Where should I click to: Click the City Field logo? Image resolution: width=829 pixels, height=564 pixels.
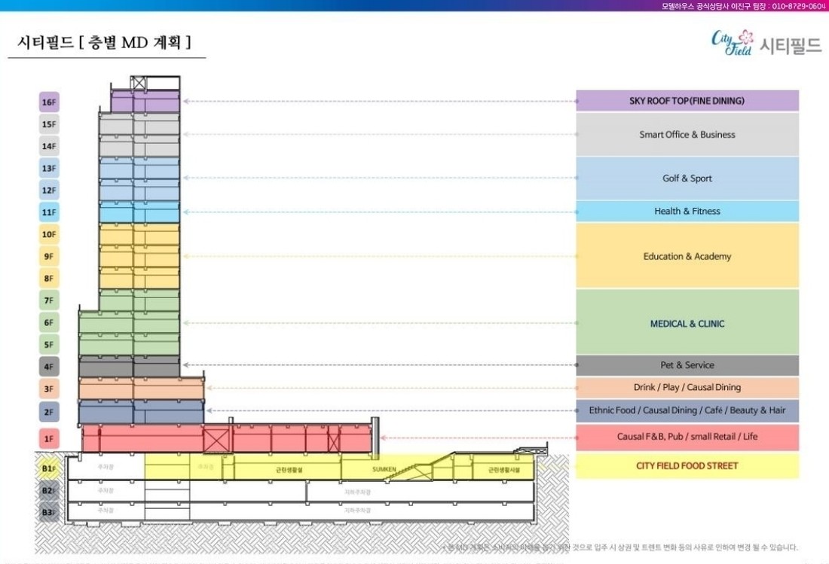[766, 44]
